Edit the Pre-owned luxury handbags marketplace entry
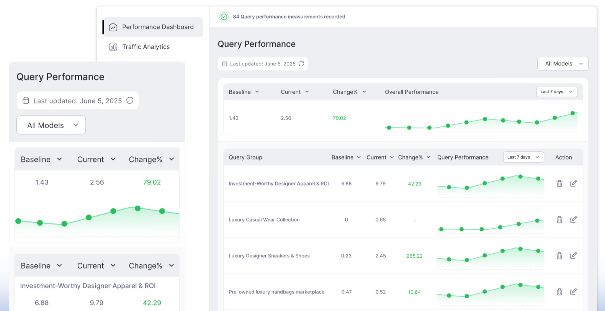Screen dimensions: 605x311 (573, 292)
